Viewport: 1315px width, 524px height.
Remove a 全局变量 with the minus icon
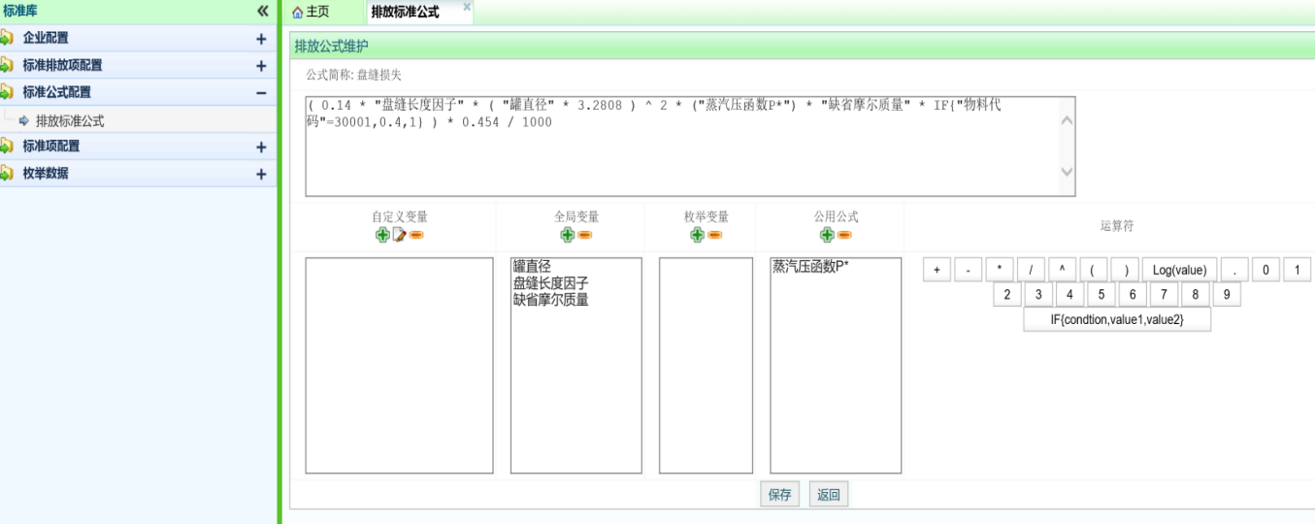pos(584,235)
